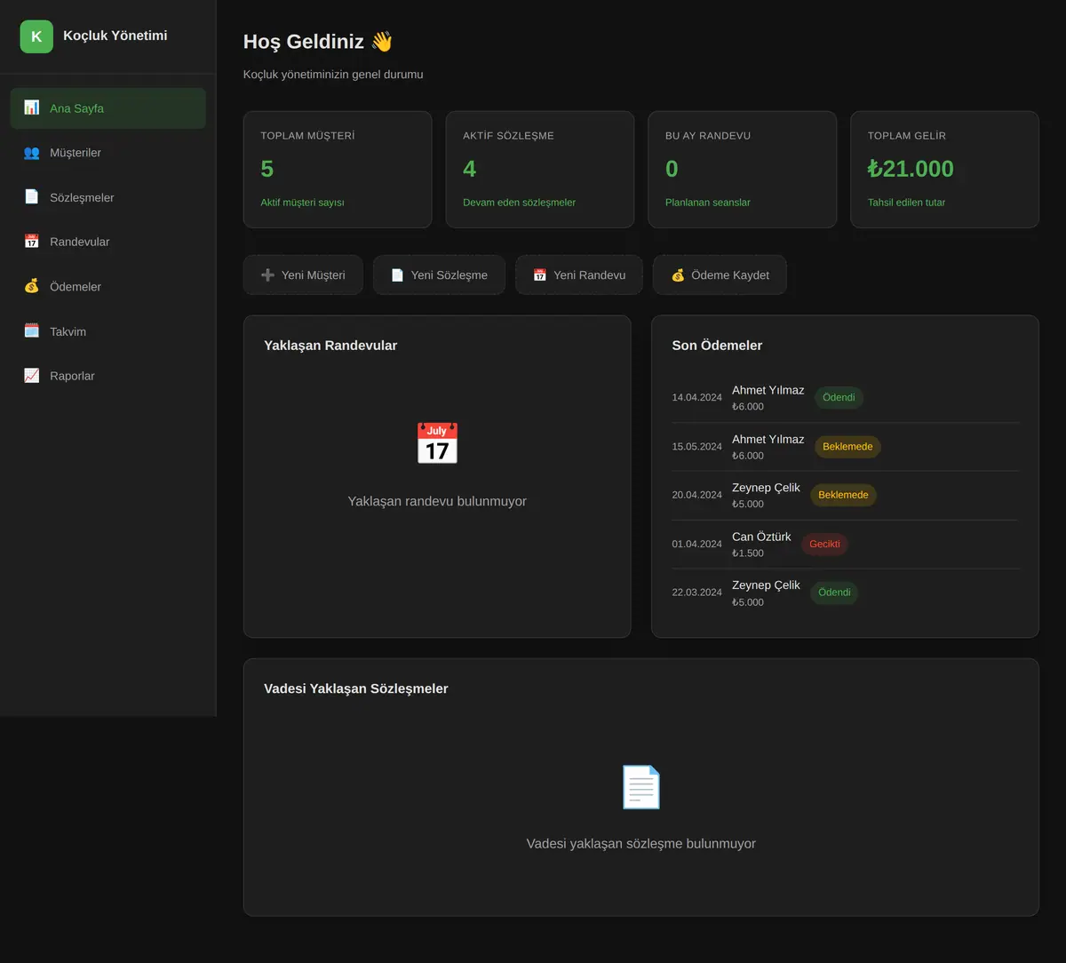Click the Toplam Gelir ₺21.000 card

pos(945,170)
